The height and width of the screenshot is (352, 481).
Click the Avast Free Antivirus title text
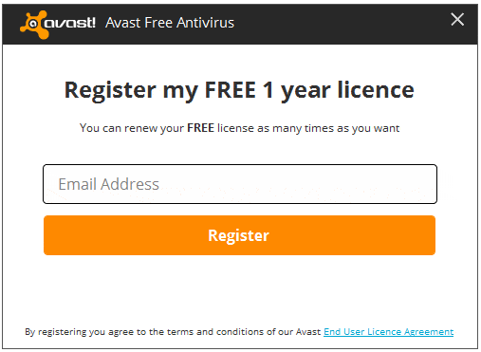170,23
